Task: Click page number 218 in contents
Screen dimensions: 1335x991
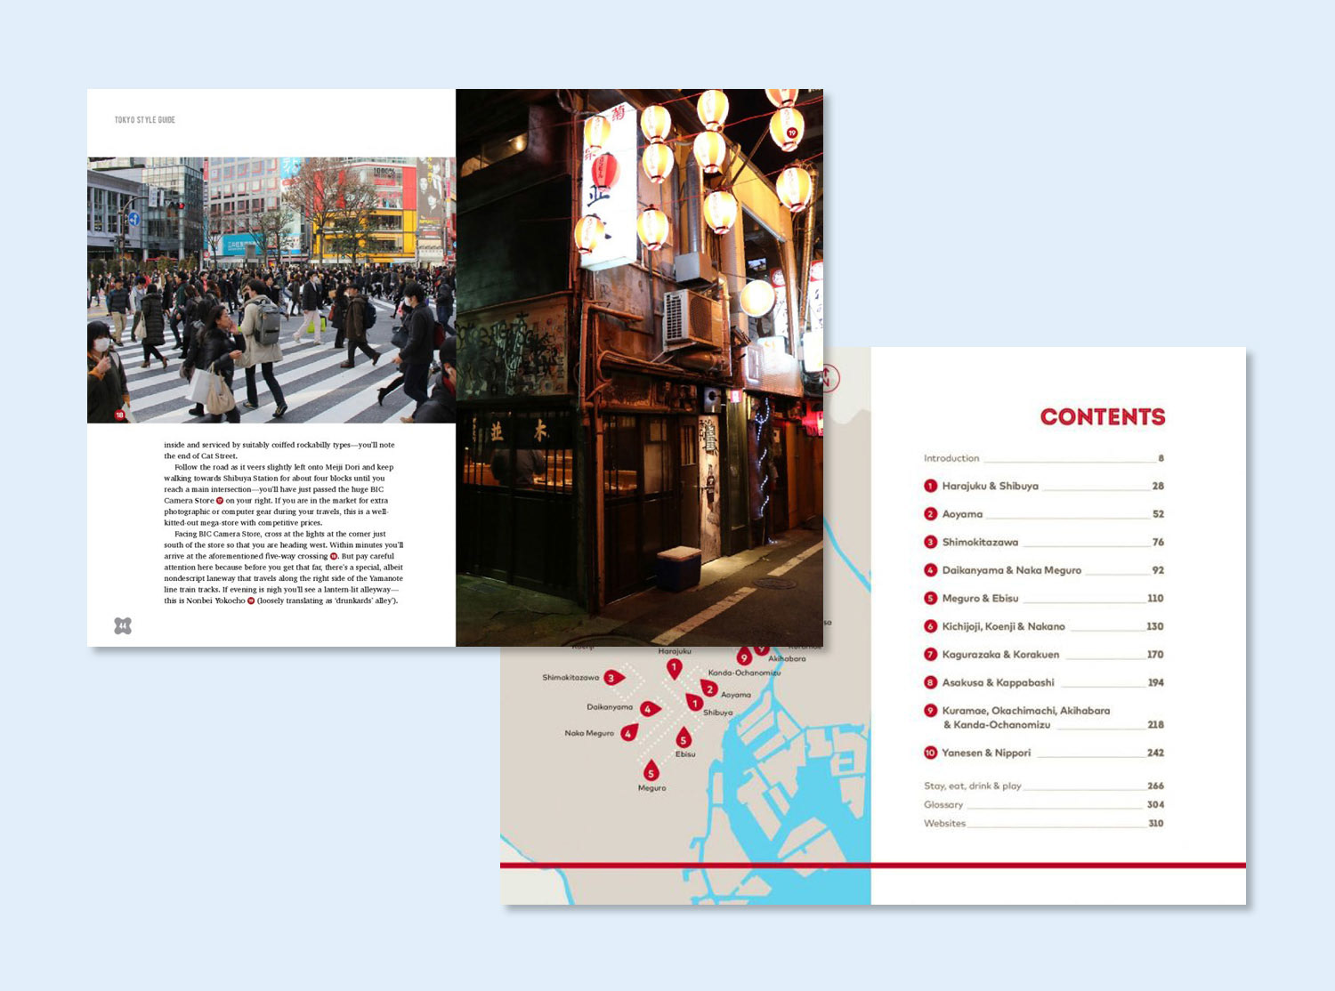Action: click(1155, 725)
